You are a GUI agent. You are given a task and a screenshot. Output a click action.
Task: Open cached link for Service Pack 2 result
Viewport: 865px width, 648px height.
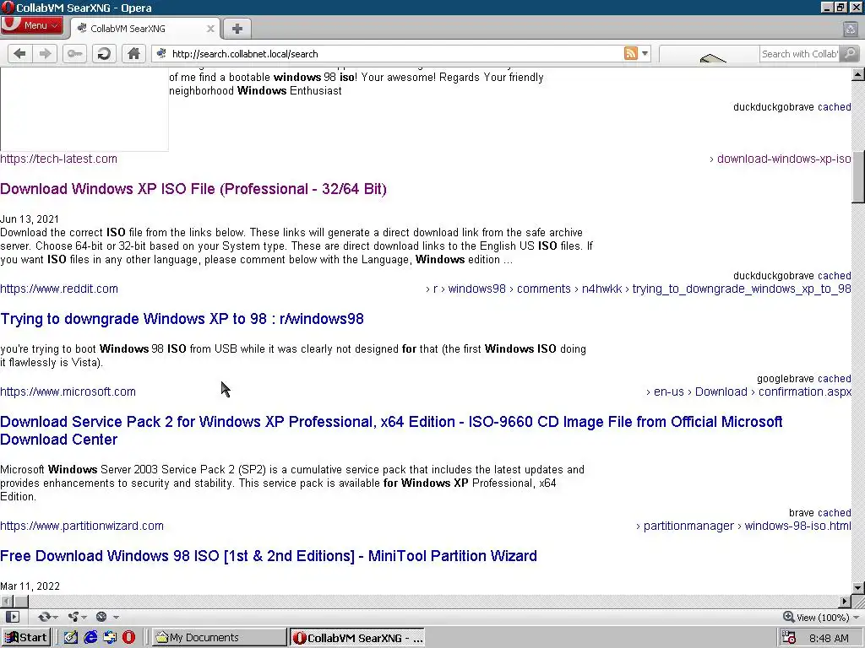click(834, 512)
